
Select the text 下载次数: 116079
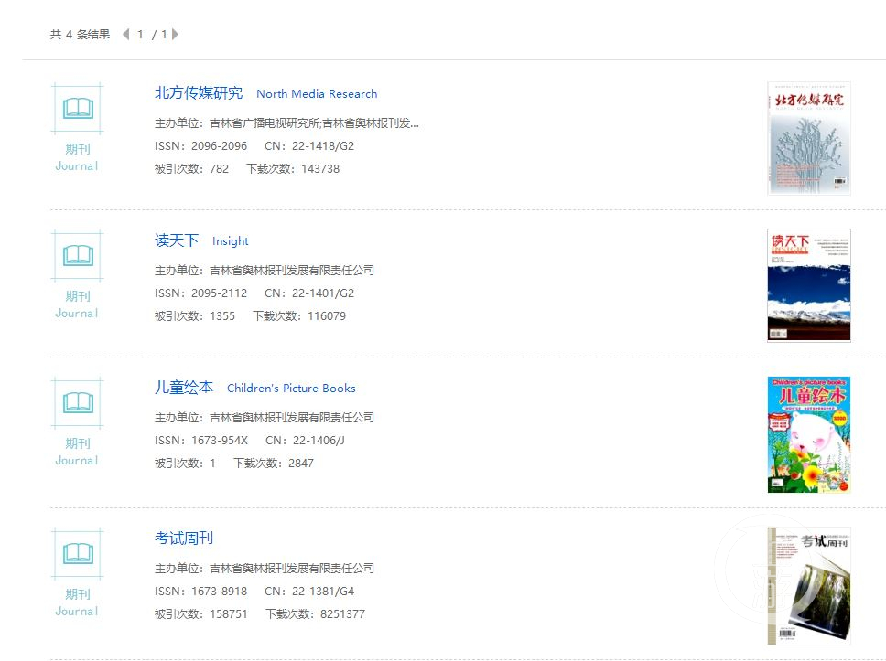pos(299,316)
